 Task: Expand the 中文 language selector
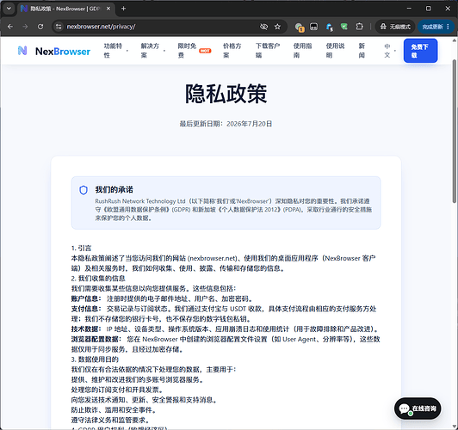(390, 51)
